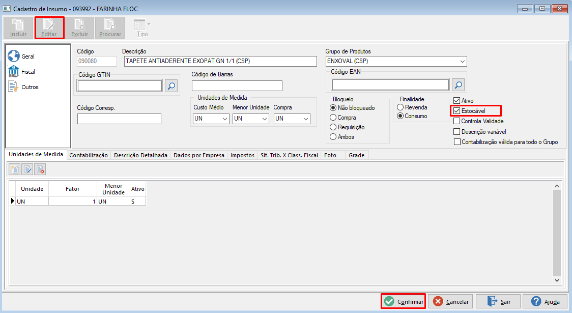Open Compra unit dropdown
The image size is (572, 313).
click(306, 119)
